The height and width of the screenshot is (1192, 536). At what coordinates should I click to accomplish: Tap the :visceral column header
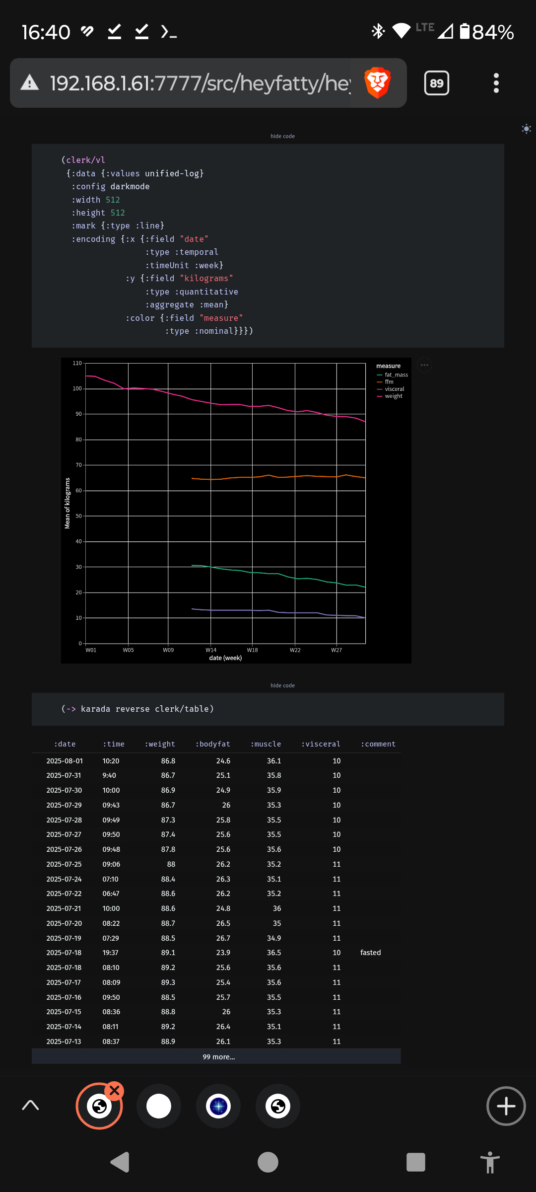point(321,744)
